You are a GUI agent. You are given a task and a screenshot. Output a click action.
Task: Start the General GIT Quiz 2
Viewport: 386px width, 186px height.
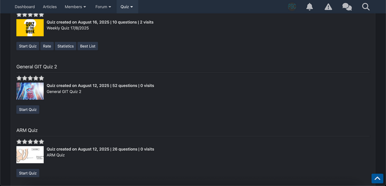[28, 110]
